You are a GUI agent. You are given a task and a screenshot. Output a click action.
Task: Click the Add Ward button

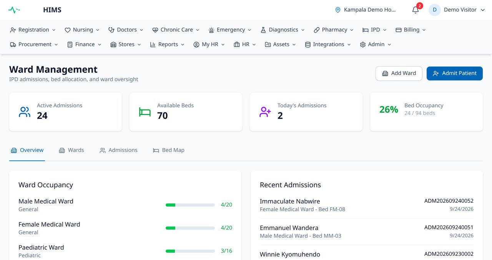pos(399,73)
